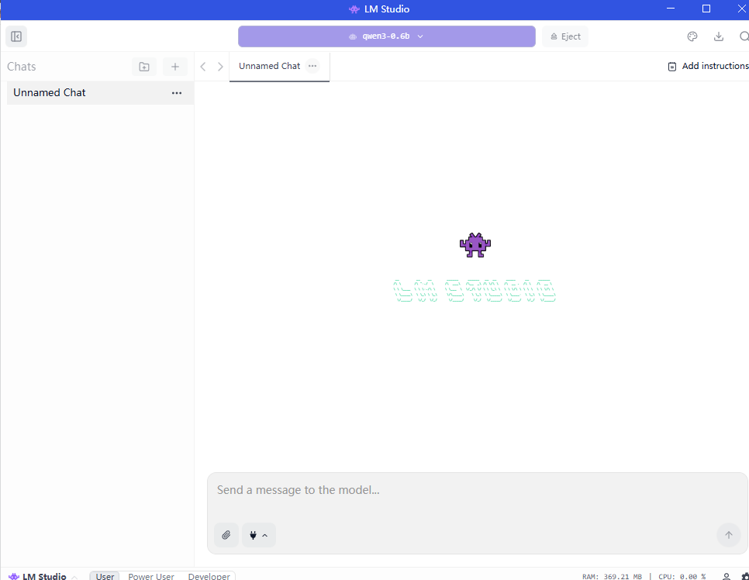Click the CPU usage readout
This screenshot has width=749, height=580.
[682, 577]
